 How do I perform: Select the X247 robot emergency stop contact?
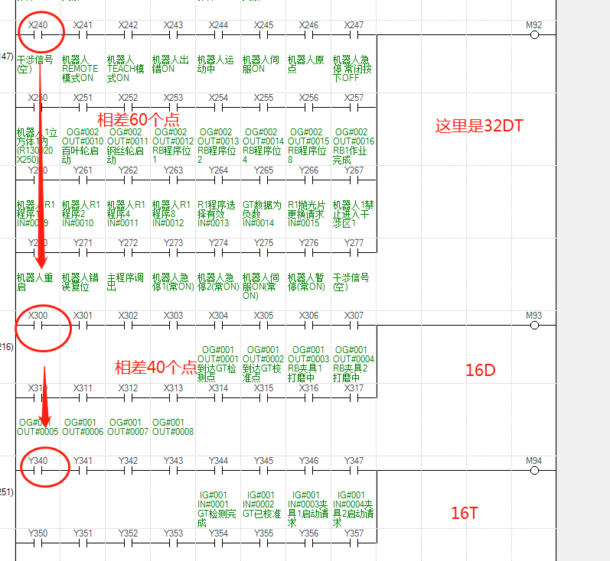pos(354,35)
